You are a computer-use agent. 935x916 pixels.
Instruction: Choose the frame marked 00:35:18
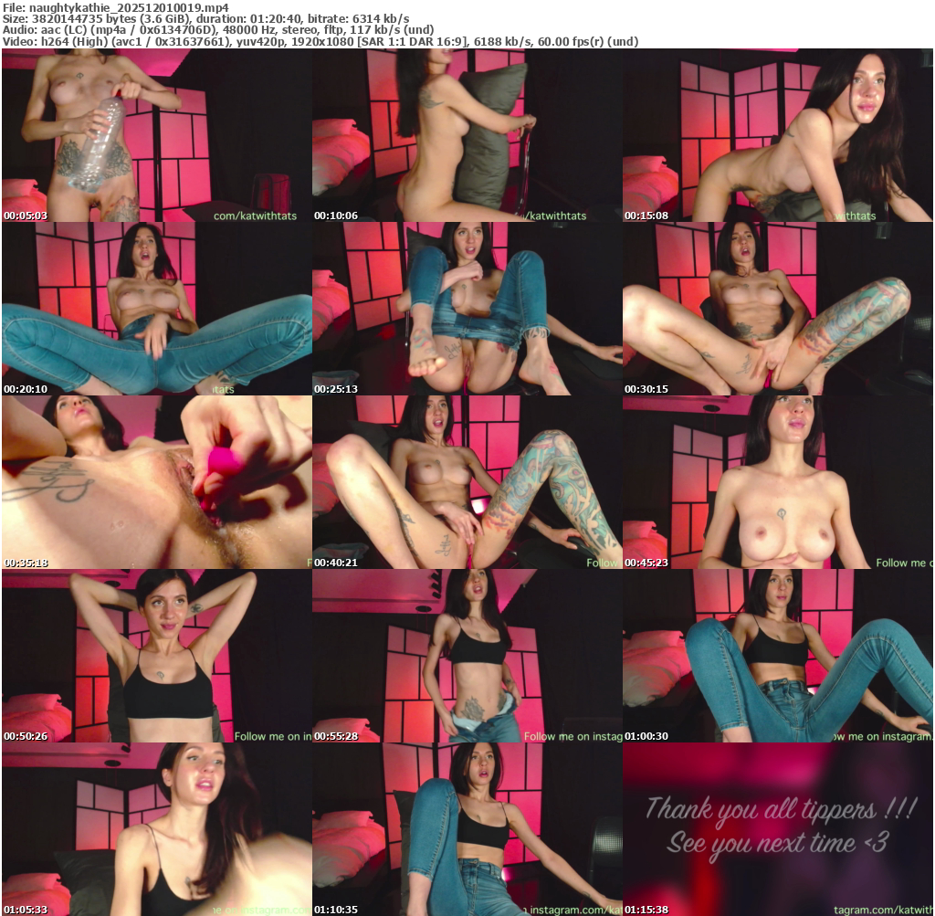156,482
